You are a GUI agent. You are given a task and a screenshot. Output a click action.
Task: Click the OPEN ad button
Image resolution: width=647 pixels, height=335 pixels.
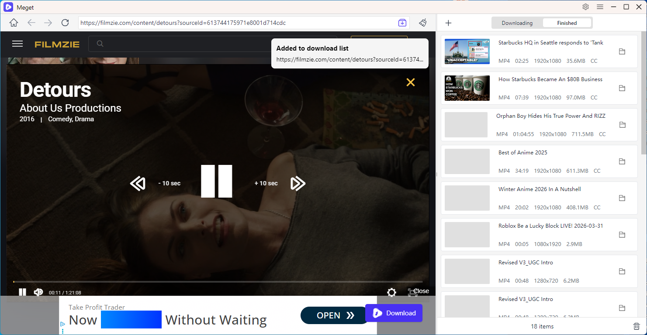(335, 315)
